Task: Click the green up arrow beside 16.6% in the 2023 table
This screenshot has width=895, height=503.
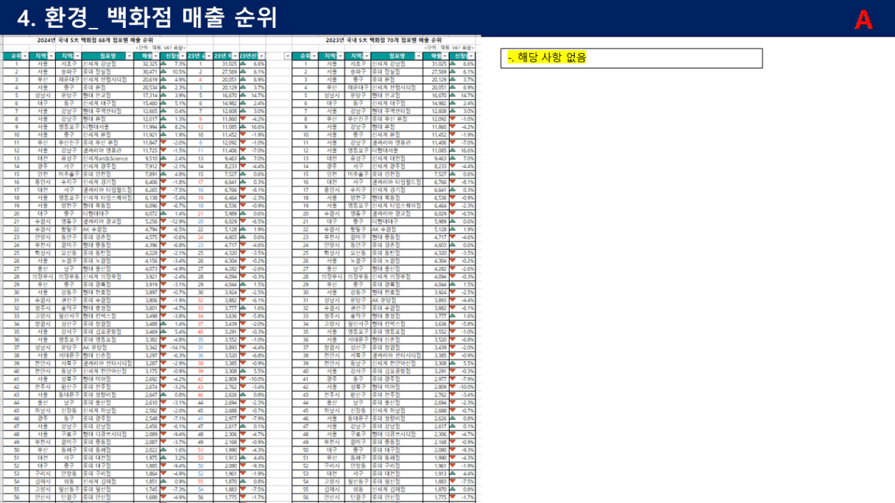Action: [x=452, y=149]
